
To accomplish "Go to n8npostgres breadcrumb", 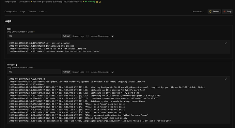I will pyautogui.click(x=10, y=2).
